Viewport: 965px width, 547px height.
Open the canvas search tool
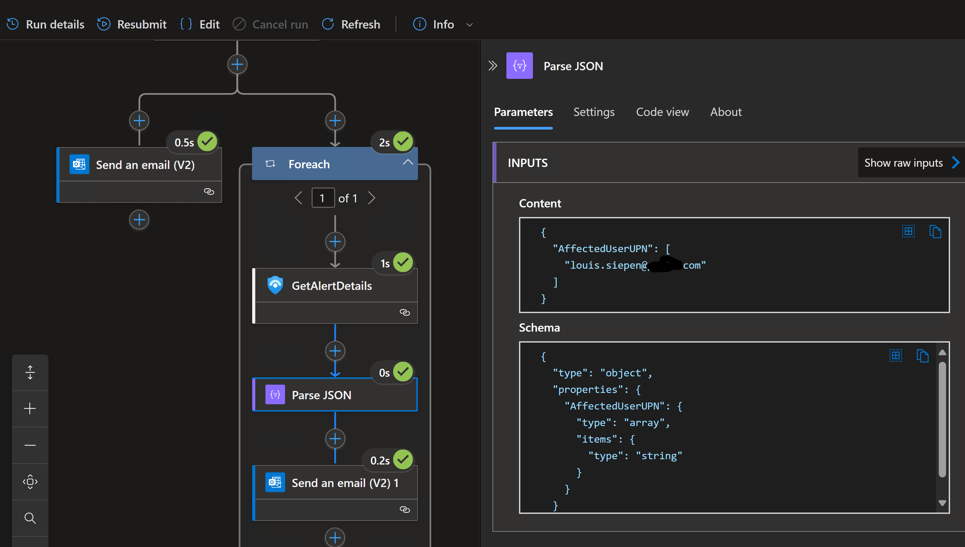tap(30, 518)
